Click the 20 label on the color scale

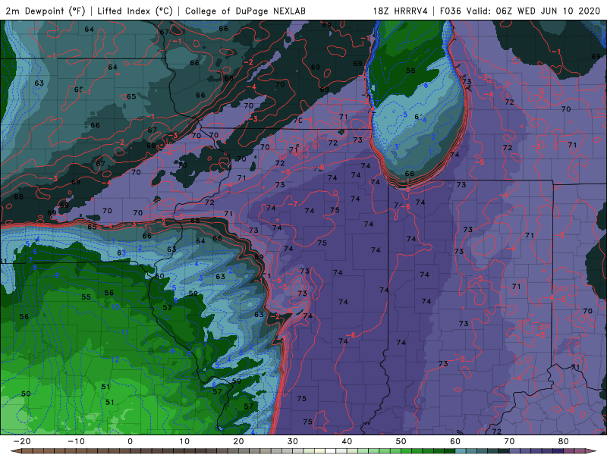tap(238, 441)
